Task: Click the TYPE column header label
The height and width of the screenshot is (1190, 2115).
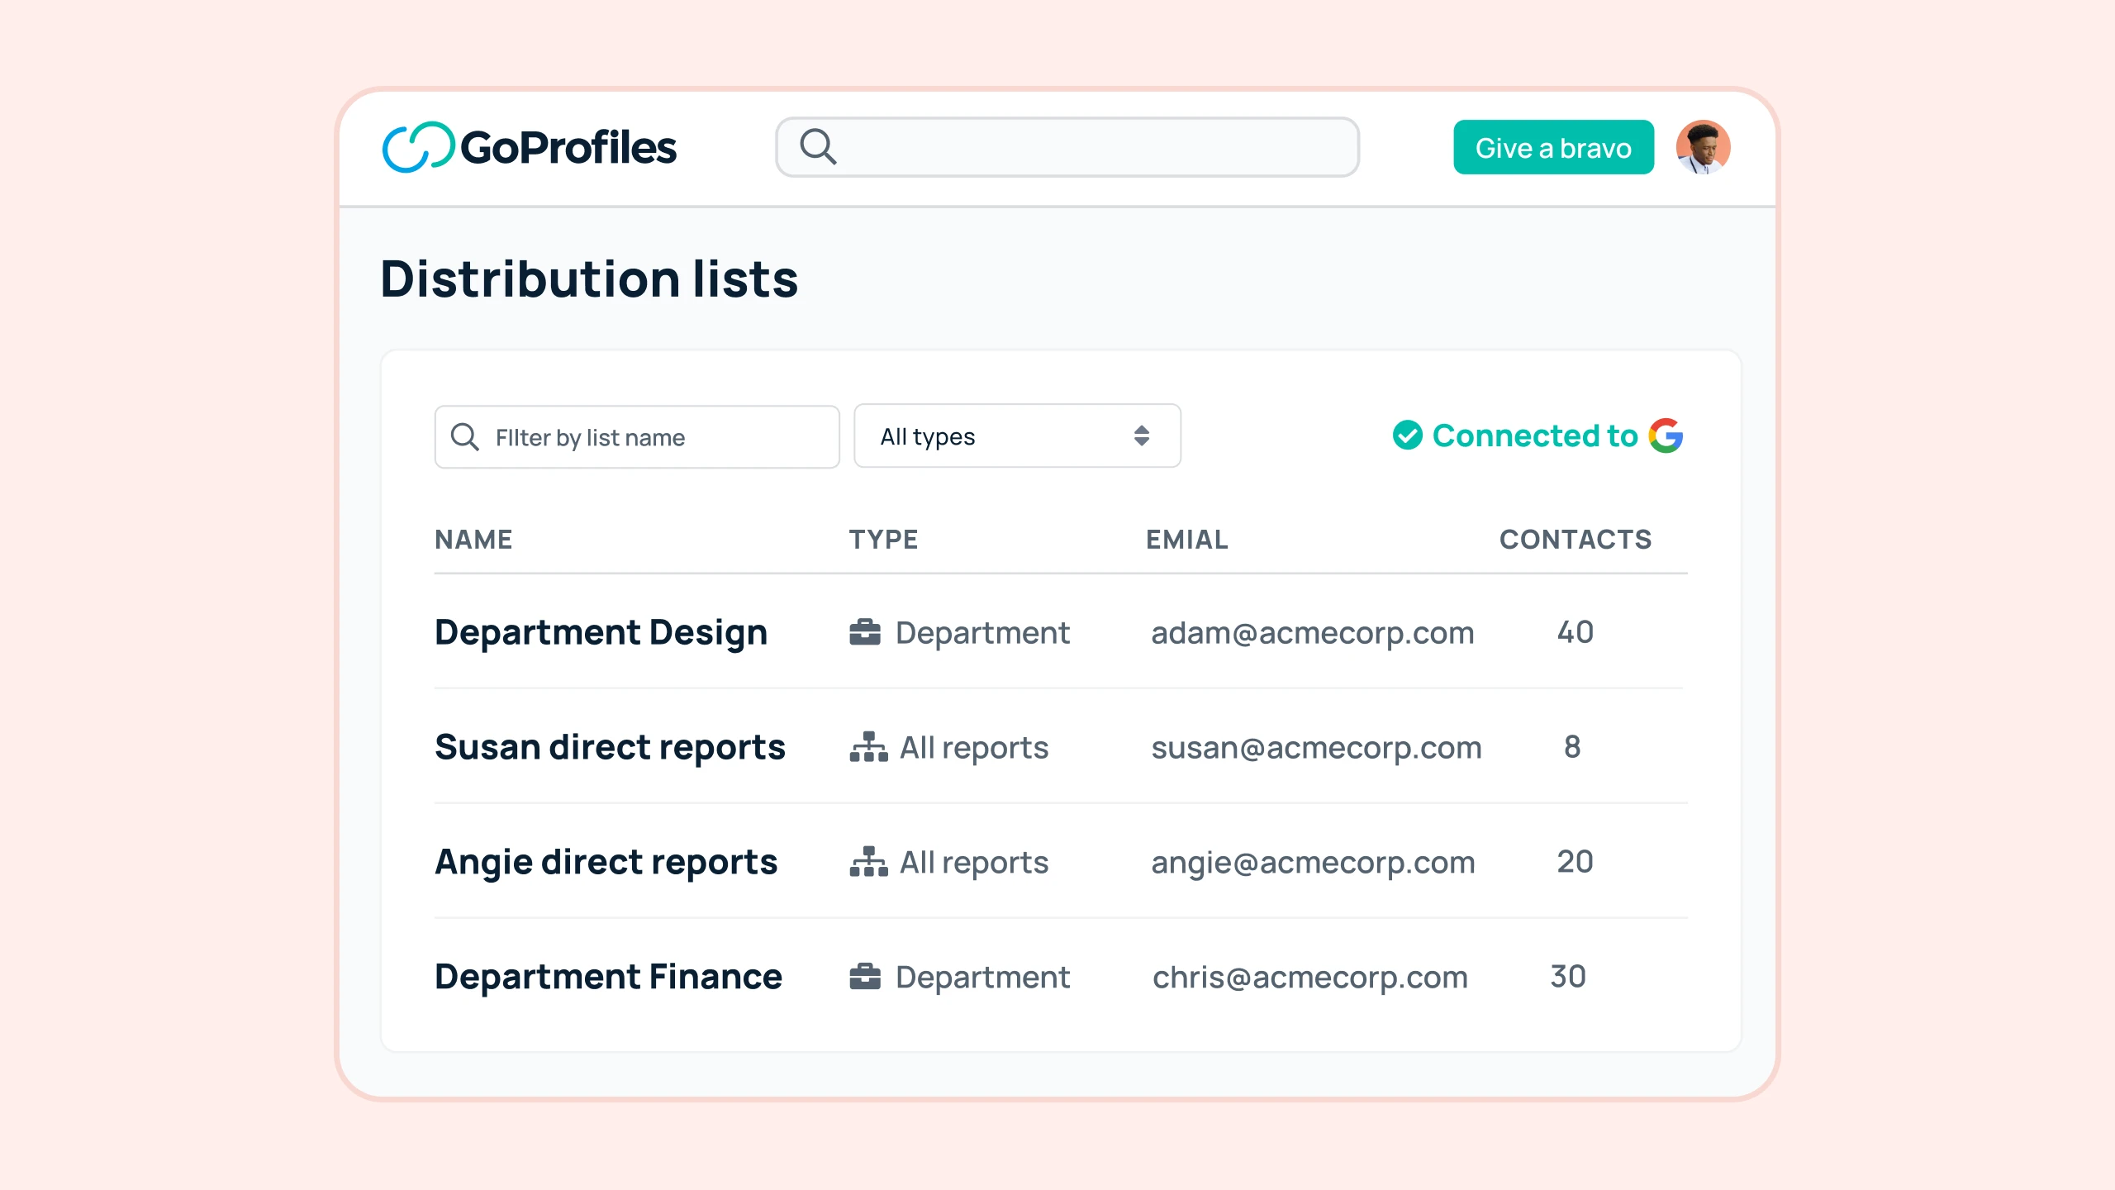Action: click(885, 539)
